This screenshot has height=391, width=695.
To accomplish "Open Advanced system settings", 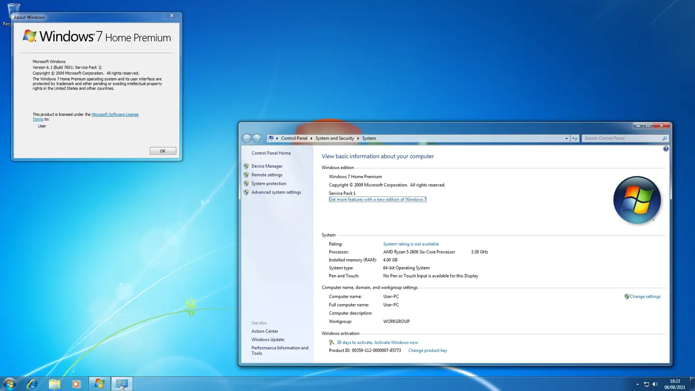I will (x=276, y=192).
